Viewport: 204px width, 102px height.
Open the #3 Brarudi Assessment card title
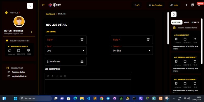click(x=185, y=80)
